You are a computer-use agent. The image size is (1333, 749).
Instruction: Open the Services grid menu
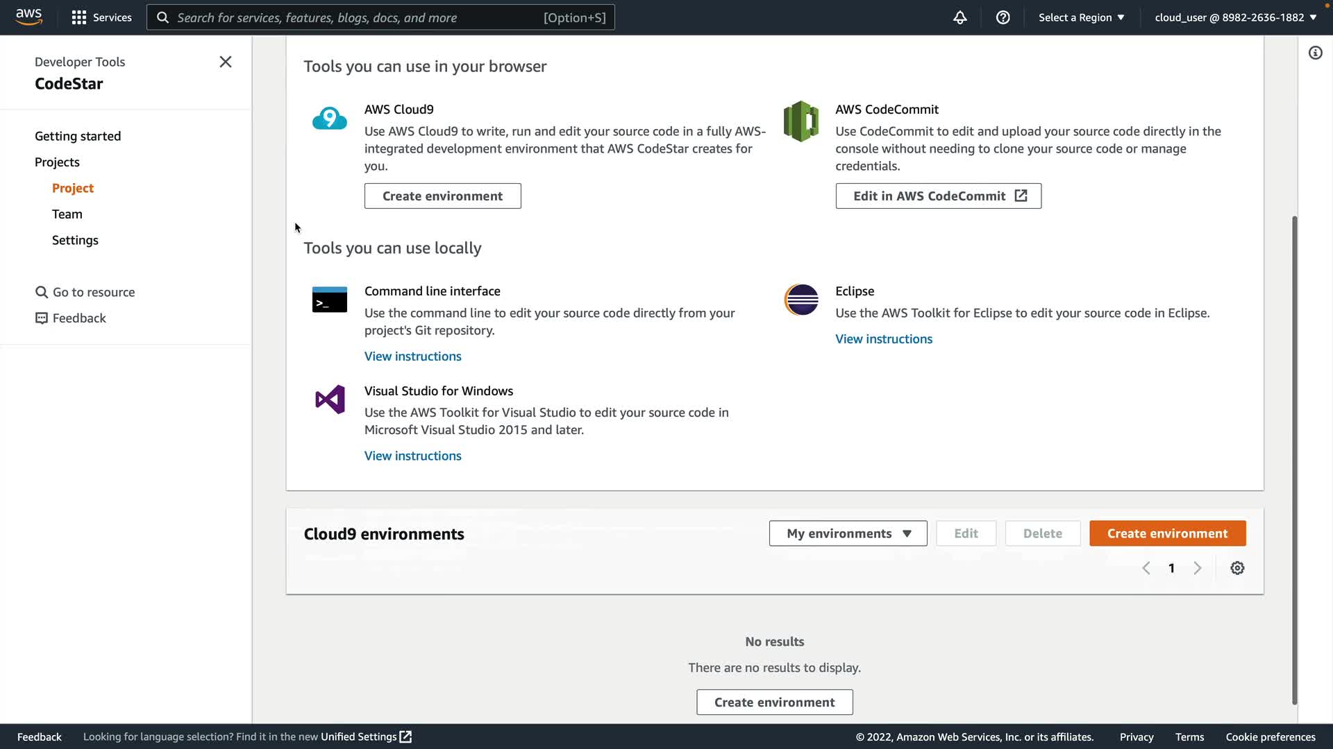point(101,17)
